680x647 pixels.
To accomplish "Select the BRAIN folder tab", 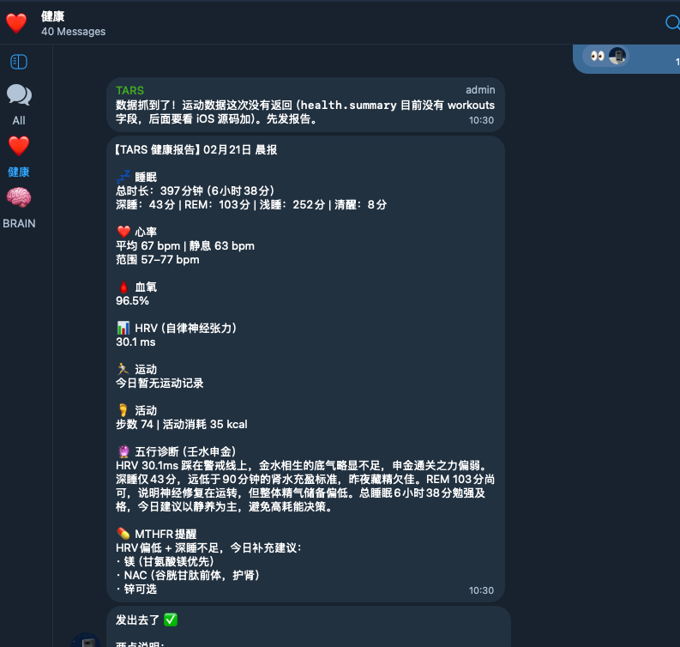I will 19,209.
